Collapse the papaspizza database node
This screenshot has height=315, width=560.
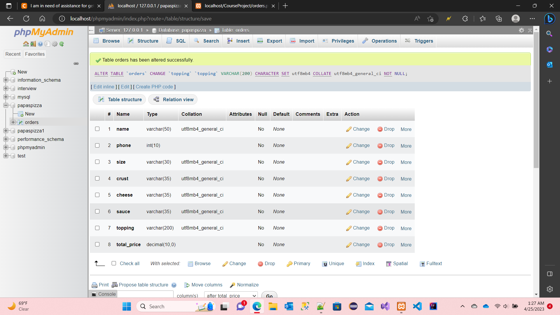(x=6, y=105)
